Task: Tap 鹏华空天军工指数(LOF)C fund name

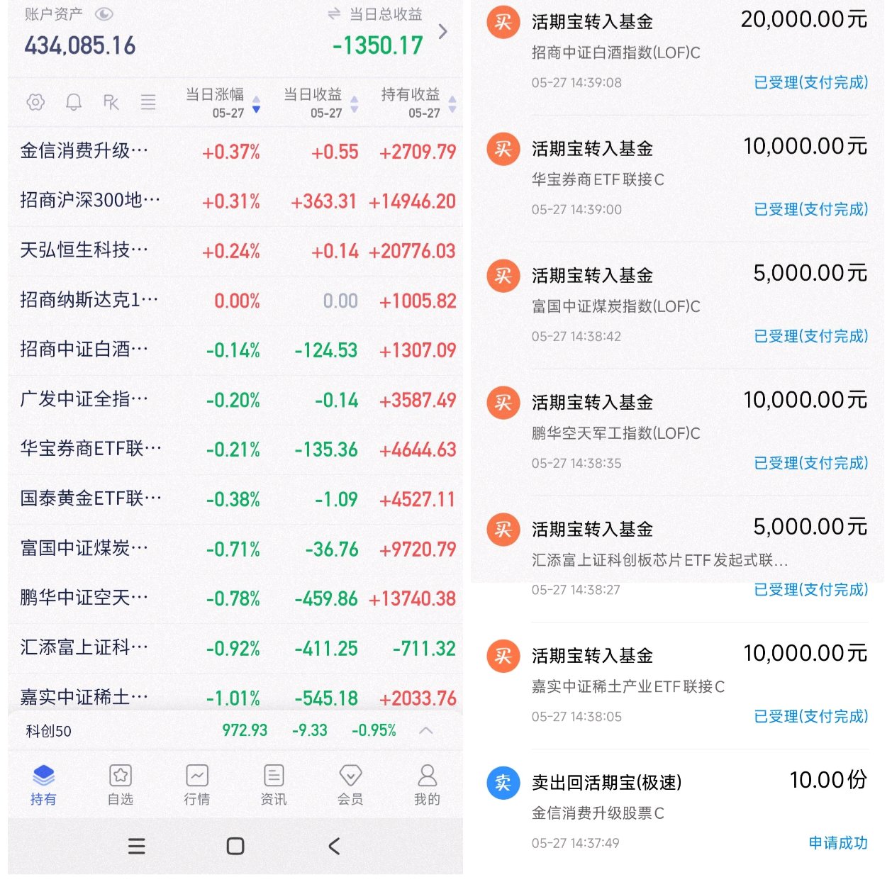Action: coord(616,433)
